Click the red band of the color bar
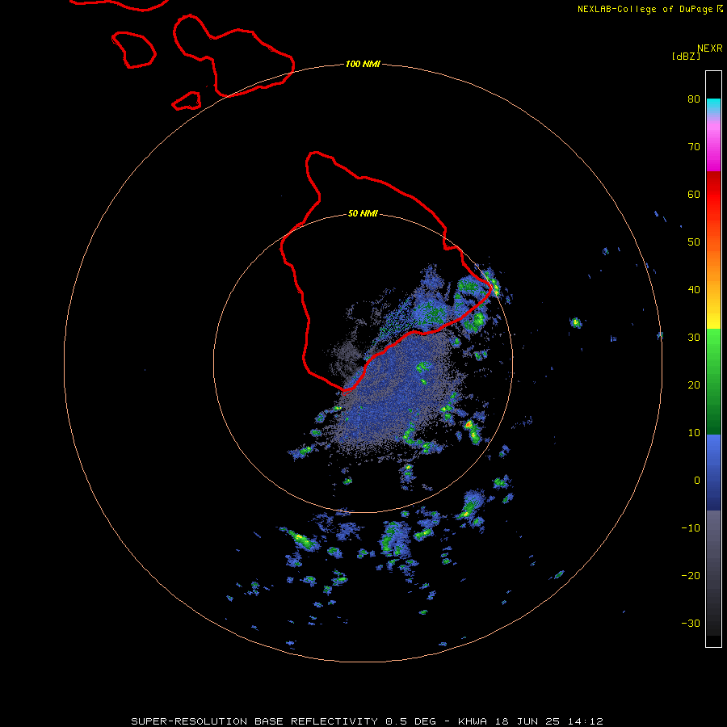The height and width of the screenshot is (727, 727). pyautogui.click(x=713, y=195)
